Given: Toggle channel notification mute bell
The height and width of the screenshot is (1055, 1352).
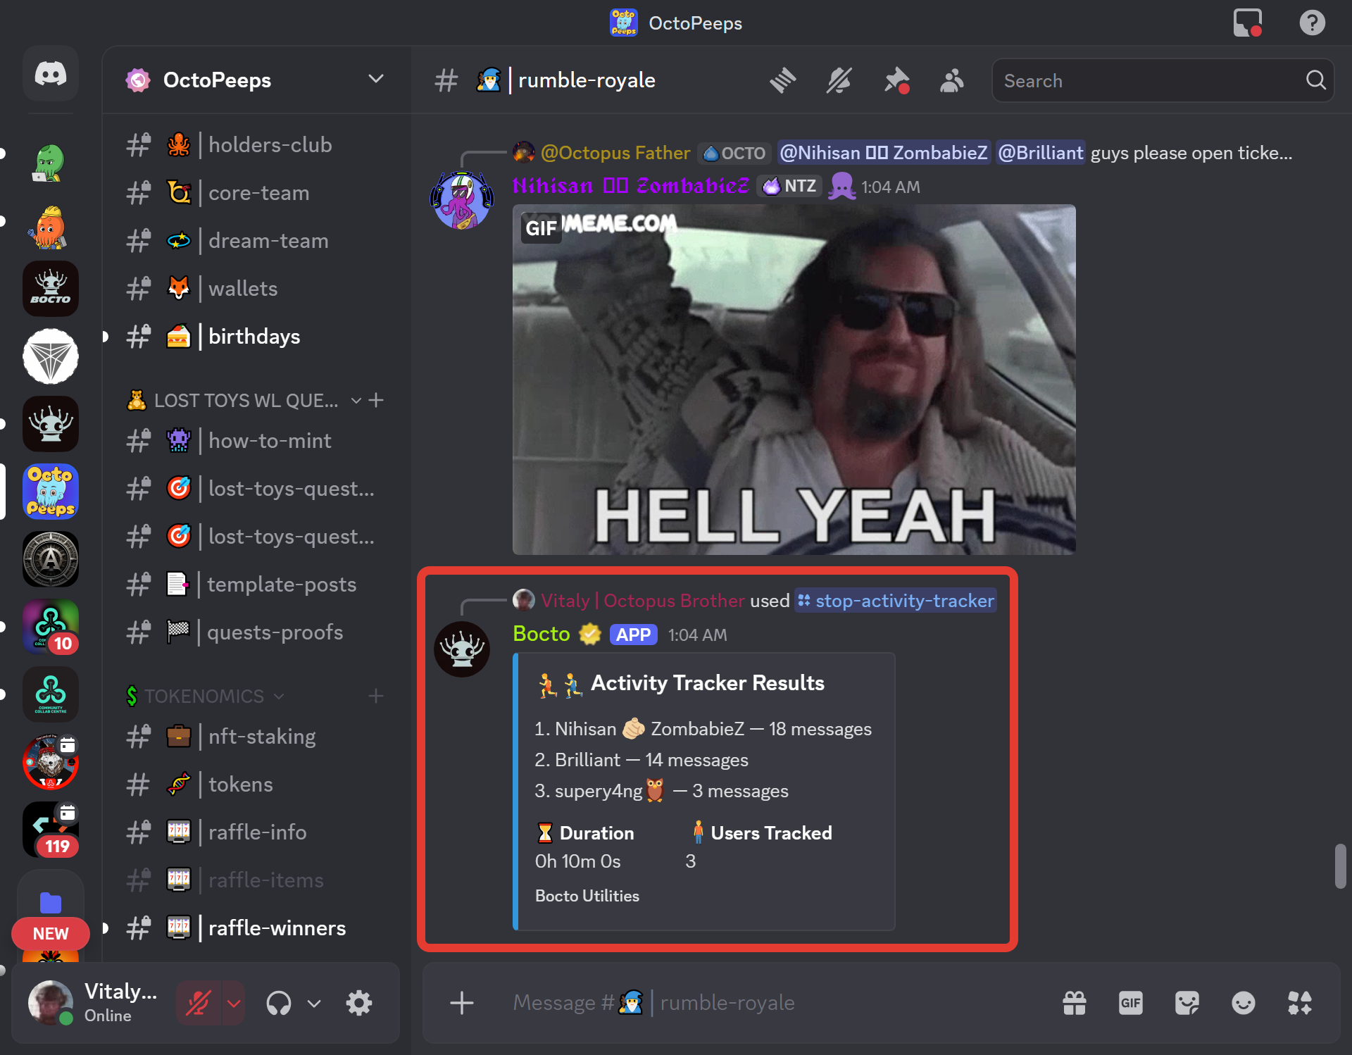Looking at the screenshot, I should pos(839,80).
